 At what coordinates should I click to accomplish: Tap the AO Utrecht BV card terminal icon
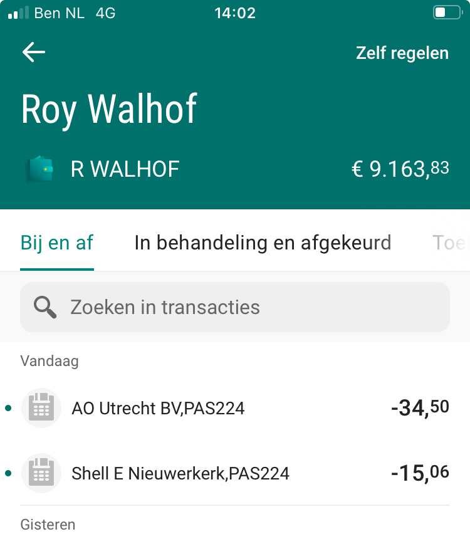tap(41, 408)
